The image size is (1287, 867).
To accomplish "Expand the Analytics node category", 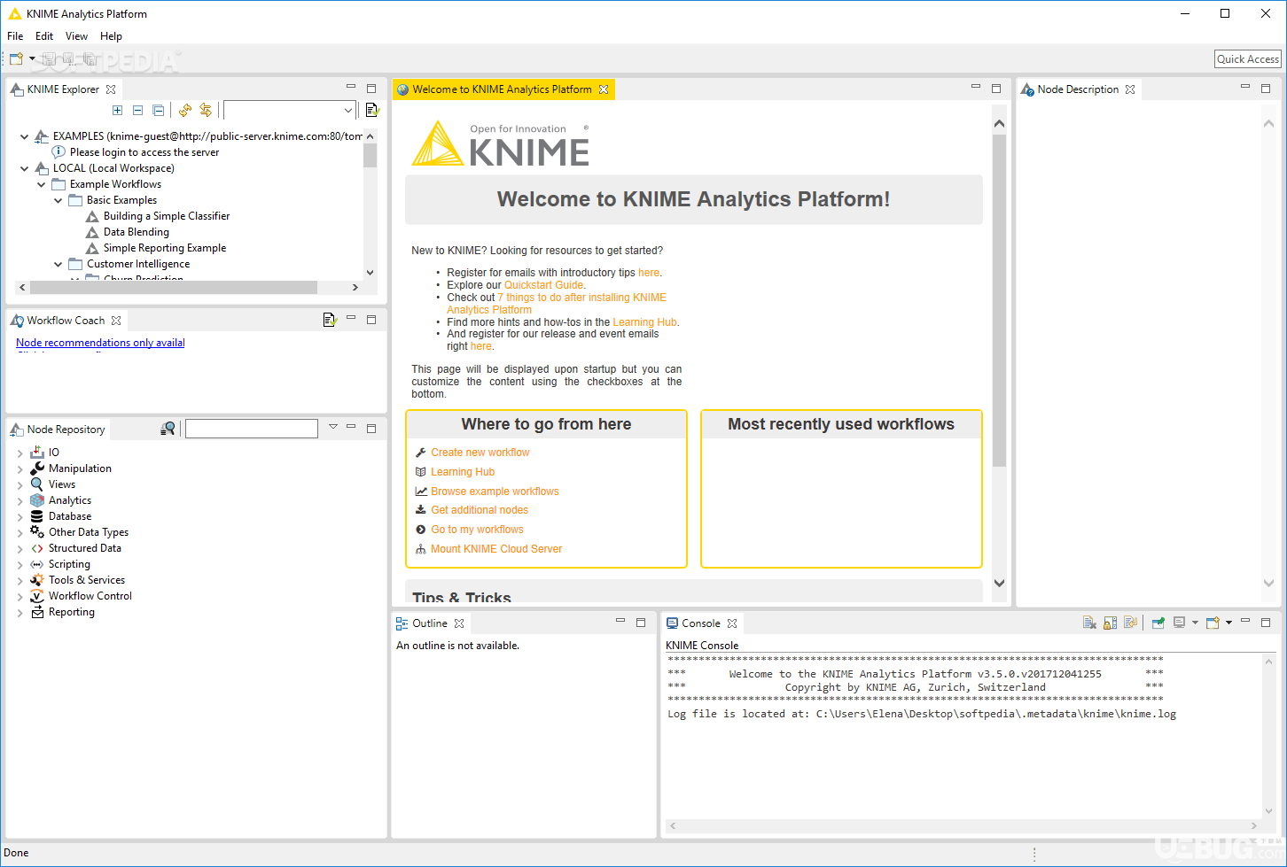I will click(x=19, y=500).
